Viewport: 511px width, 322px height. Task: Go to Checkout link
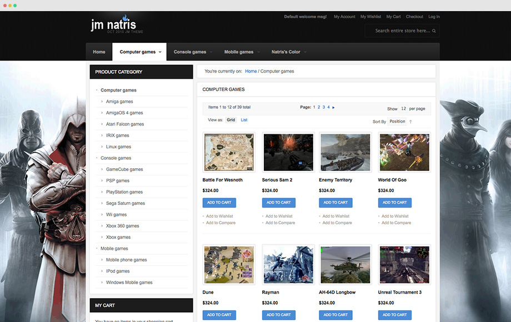pos(414,17)
